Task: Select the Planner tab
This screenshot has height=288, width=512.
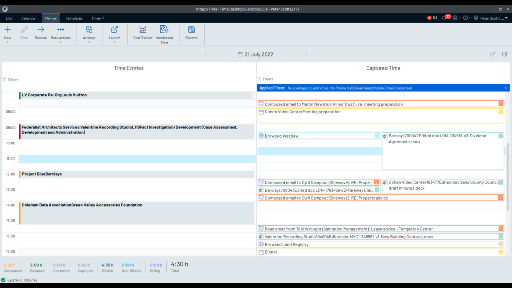Action: click(x=51, y=18)
